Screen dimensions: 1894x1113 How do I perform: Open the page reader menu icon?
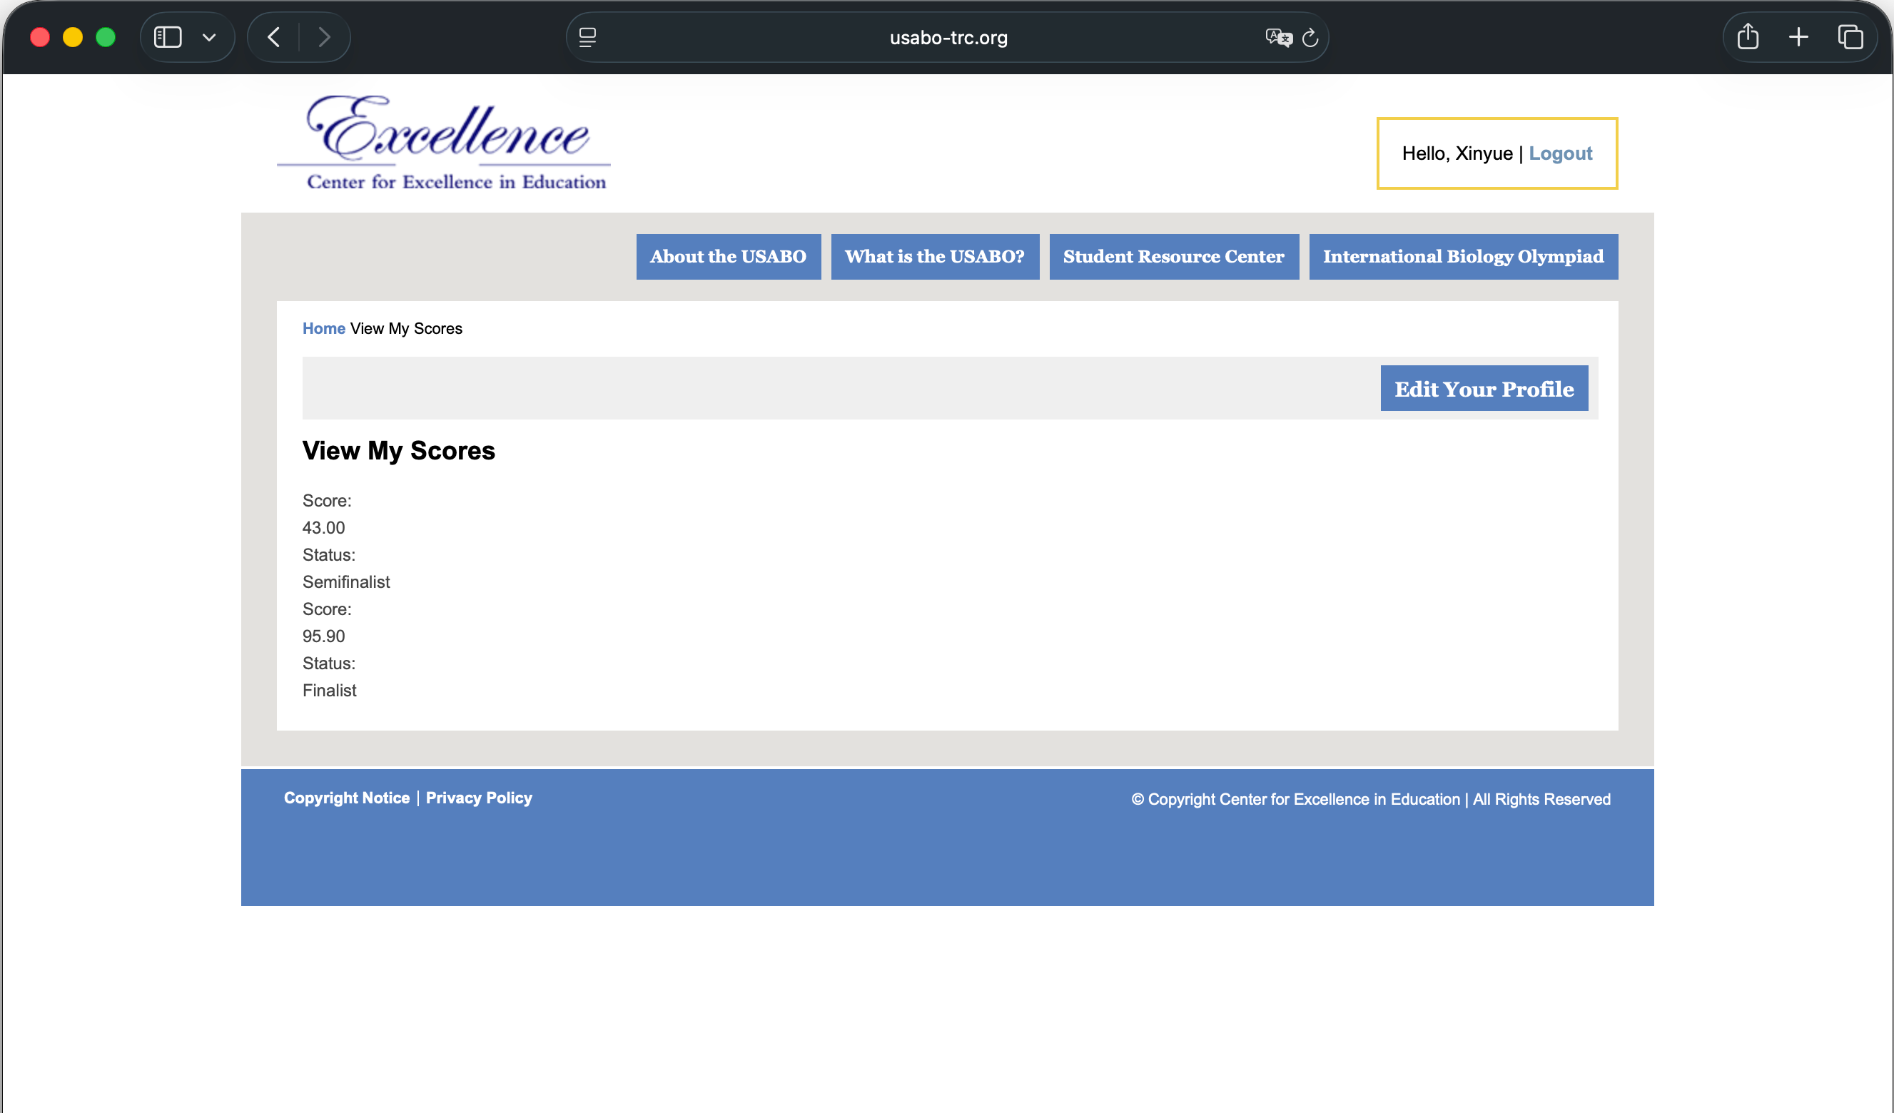[x=588, y=37]
